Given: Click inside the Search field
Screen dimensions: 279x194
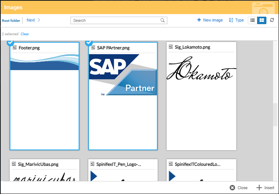Looking at the screenshot, I should 116,20.
